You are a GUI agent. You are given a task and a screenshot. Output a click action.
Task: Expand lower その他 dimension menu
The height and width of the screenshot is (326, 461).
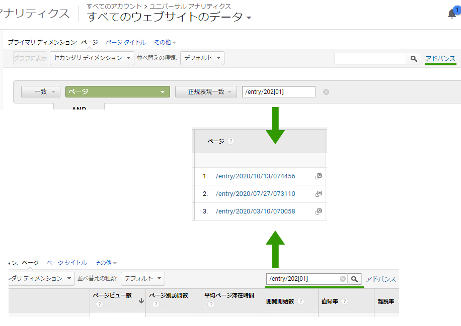click(106, 263)
